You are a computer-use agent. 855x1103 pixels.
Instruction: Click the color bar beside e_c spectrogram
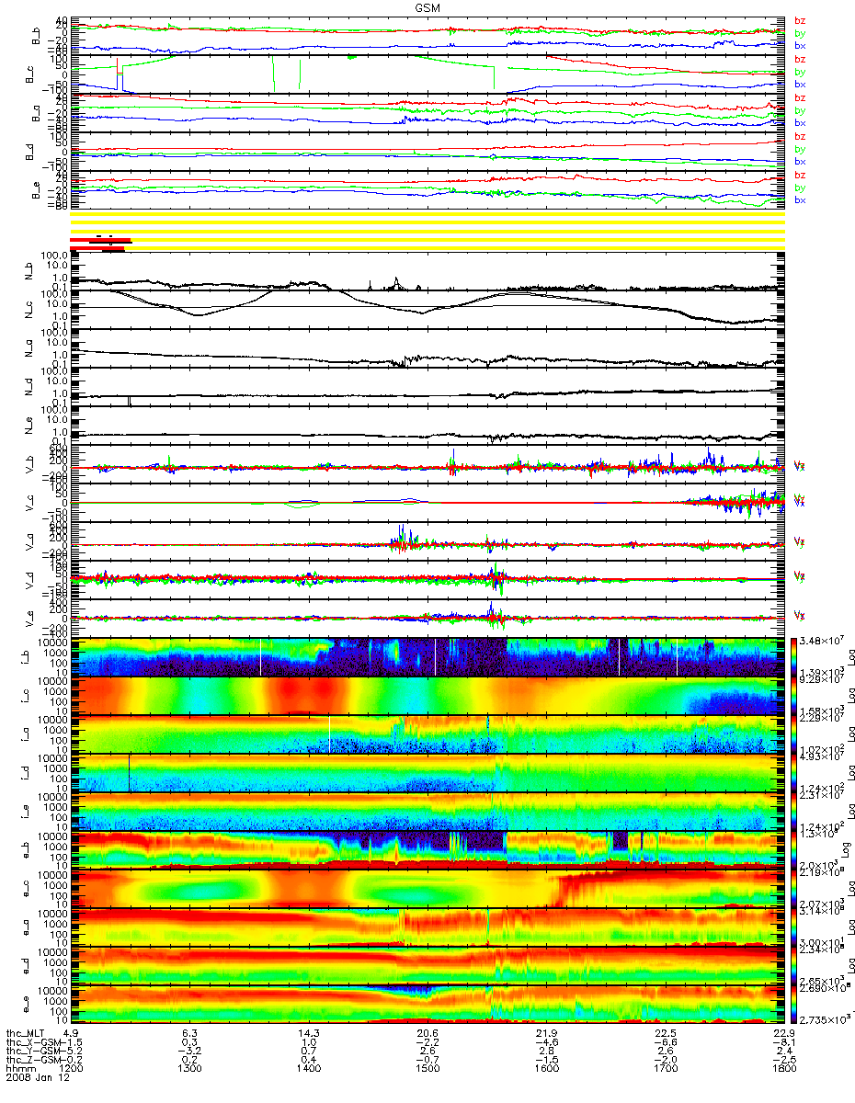tap(795, 887)
